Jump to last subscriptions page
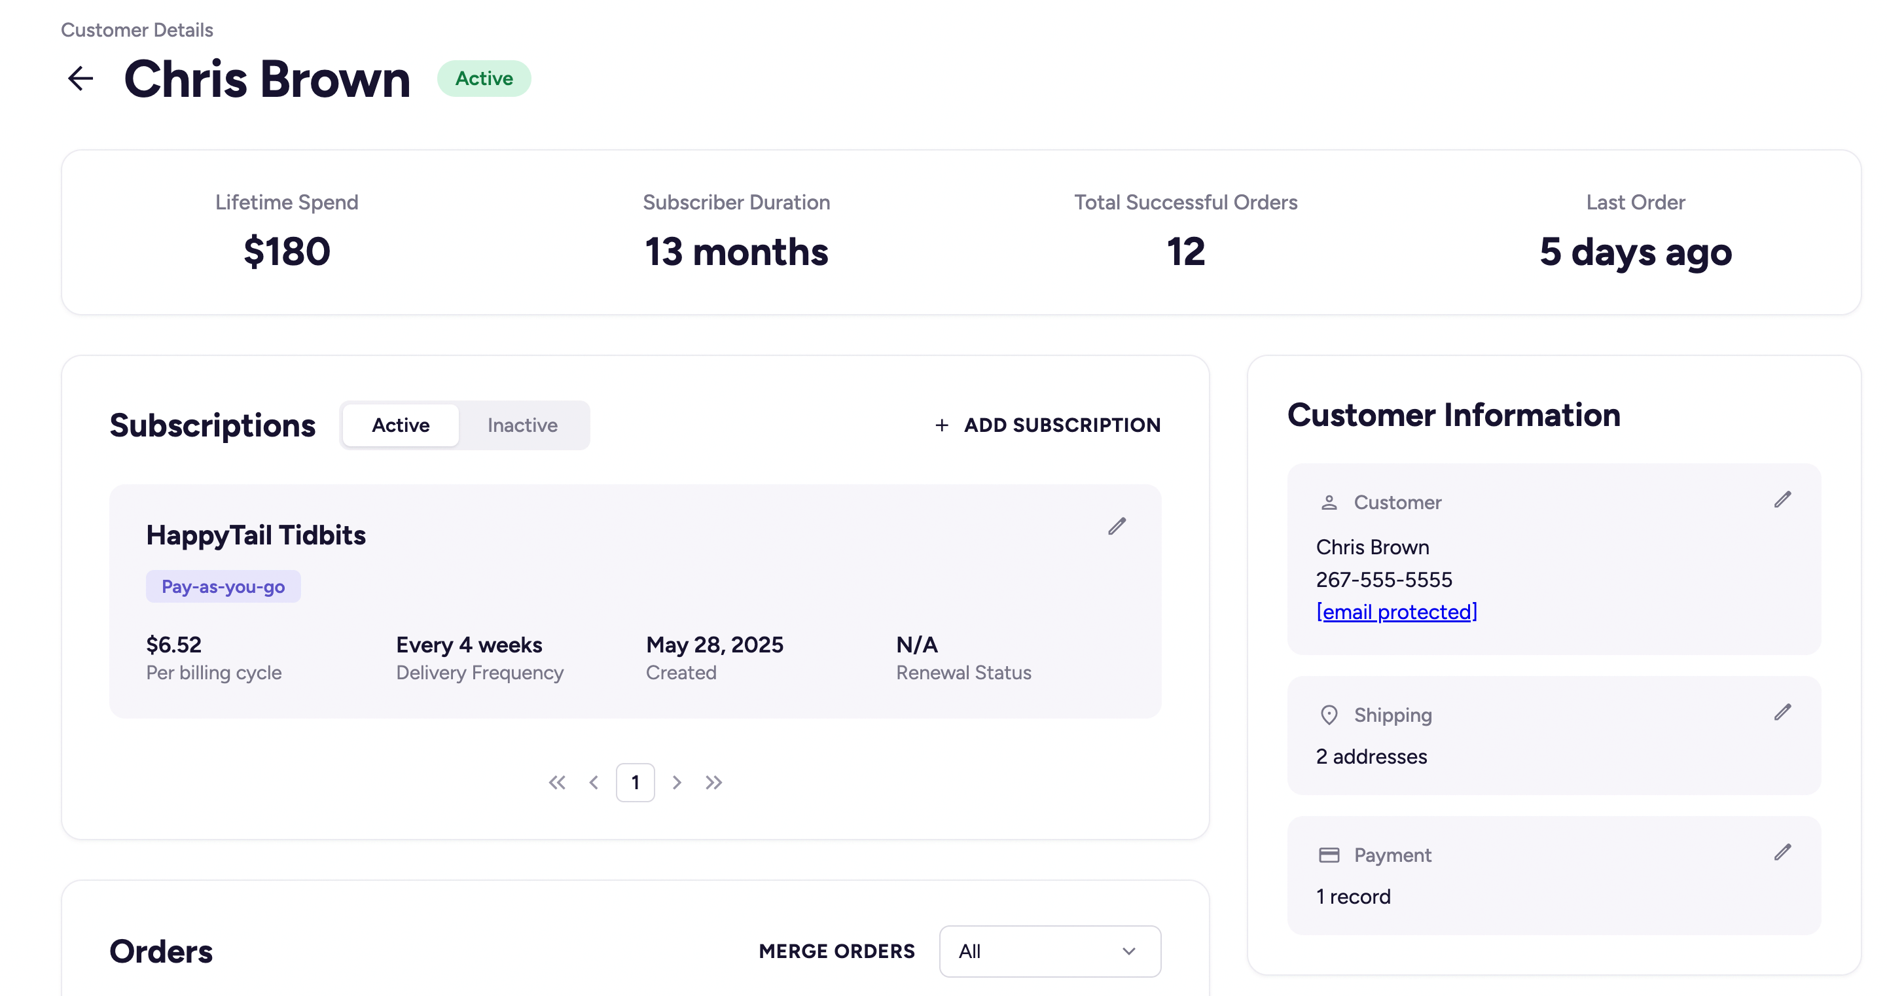Image resolution: width=1887 pixels, height=996 pixels. click(714, 782)
